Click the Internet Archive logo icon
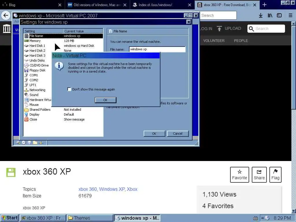Screen dimensions: 296x222 (x=7, y=29)
